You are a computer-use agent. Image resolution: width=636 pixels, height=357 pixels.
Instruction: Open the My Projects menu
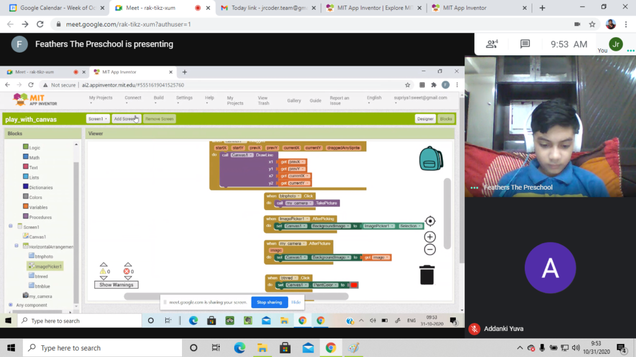(101, 98)
